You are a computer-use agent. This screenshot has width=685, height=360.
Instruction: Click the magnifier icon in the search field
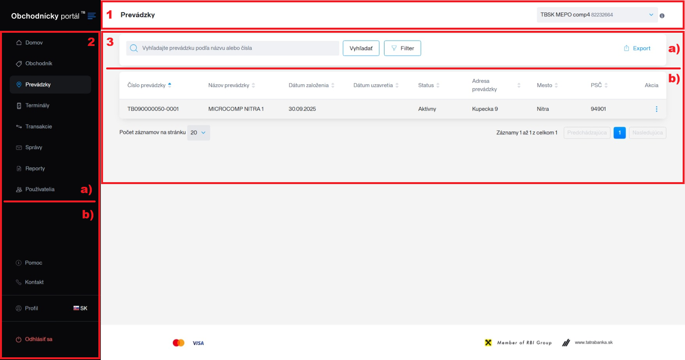[134, 48]
